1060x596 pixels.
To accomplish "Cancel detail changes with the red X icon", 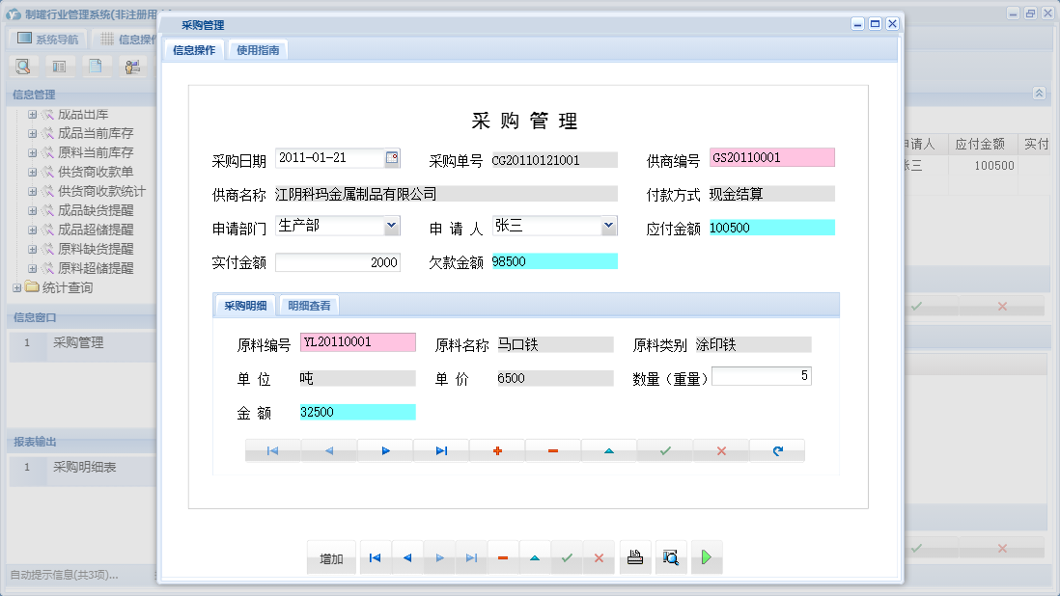I will tap(721, 448).
